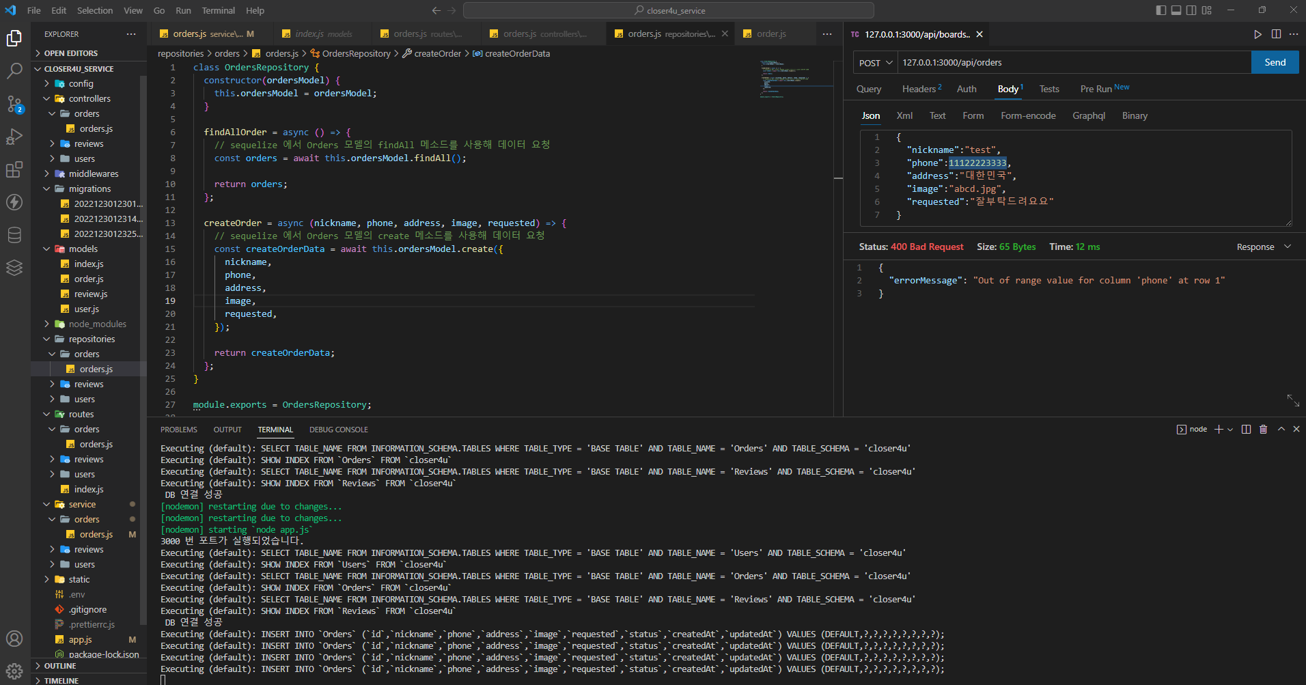Open the Run and Debug view
Viewport: 1306px width, 685px height.
click(x=14, y=137)
